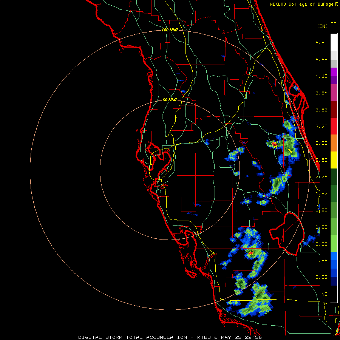Pick the navy legend swatch below 0.32

tap(334, 281)
